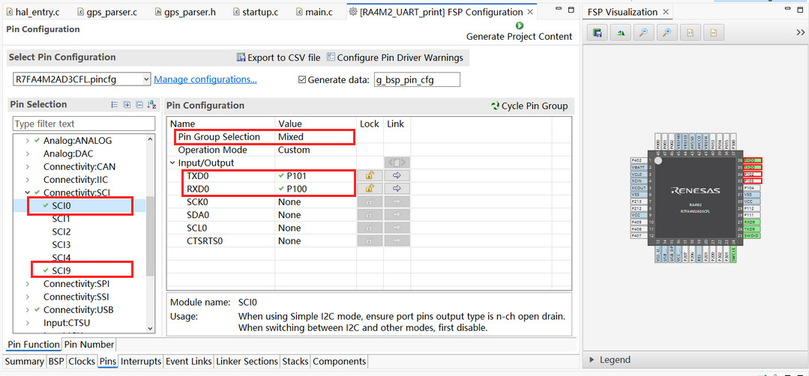This screenshot has width=809, height=376.
Task: Expand the Analog:ANALOG tree node
Action: click(x=27, y=141)
